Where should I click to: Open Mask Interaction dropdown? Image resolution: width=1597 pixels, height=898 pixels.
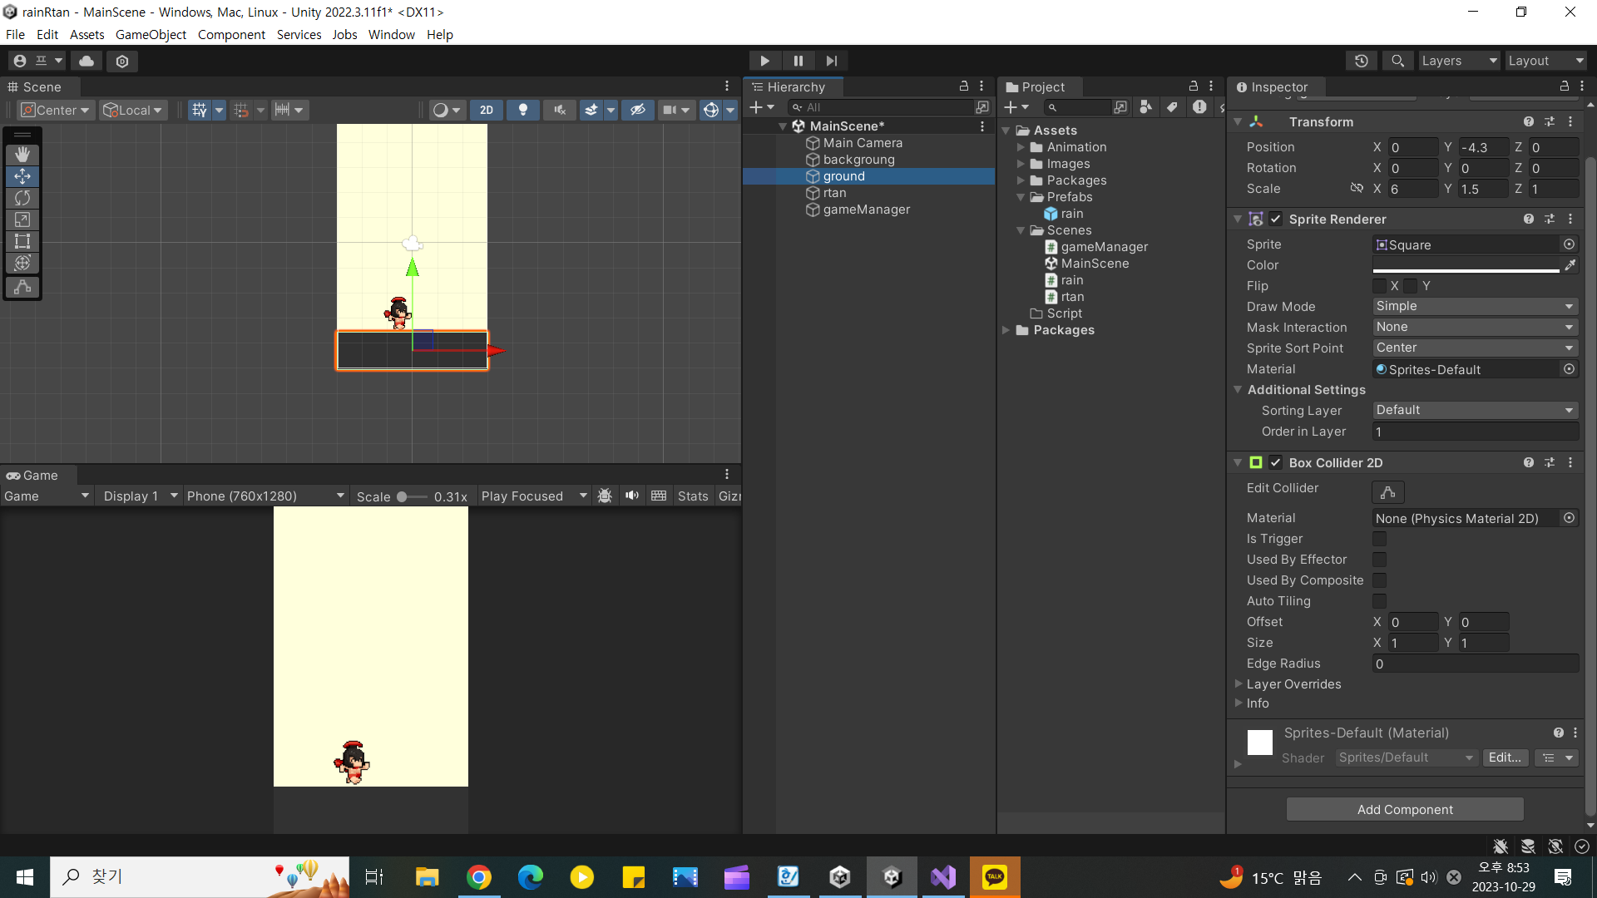(1476, 328)
